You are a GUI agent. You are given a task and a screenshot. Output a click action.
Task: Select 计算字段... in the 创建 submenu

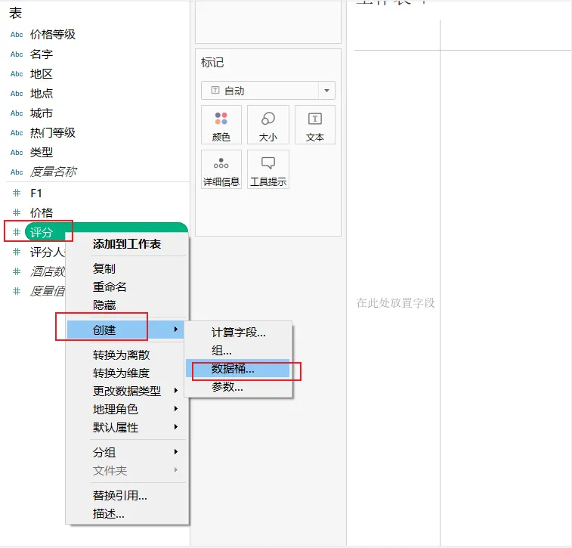(238, 333)
